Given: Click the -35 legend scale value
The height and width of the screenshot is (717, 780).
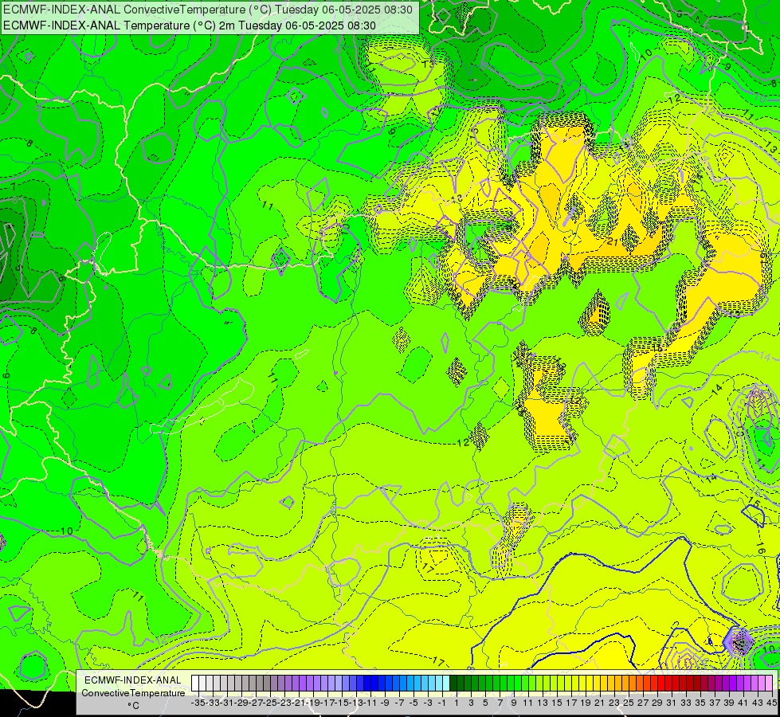Looking at the screenshot, I should (198, 703).
